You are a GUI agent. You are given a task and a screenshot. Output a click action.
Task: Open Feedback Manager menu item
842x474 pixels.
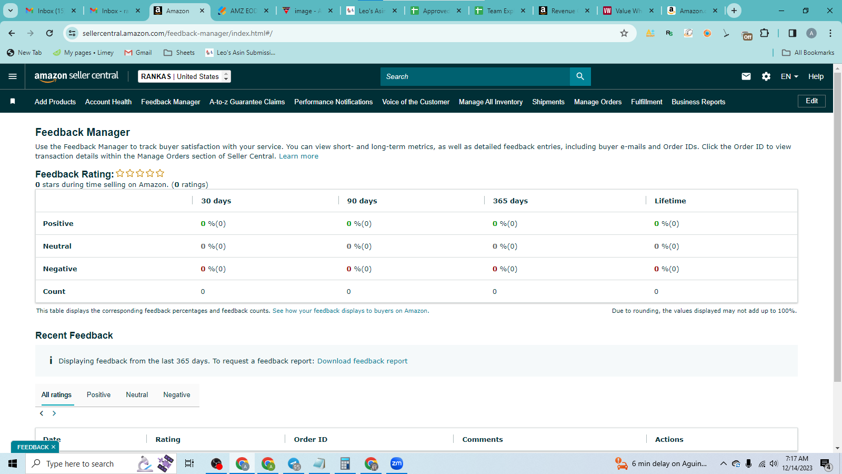[171, 102]
